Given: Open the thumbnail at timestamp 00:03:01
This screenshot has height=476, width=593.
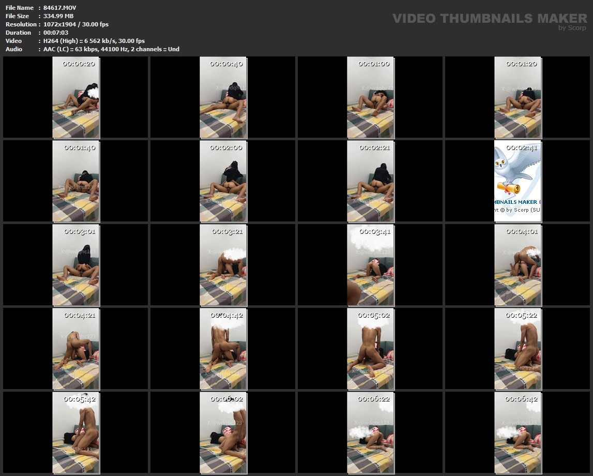Looking at the screenshot, I should coord(76,265).
